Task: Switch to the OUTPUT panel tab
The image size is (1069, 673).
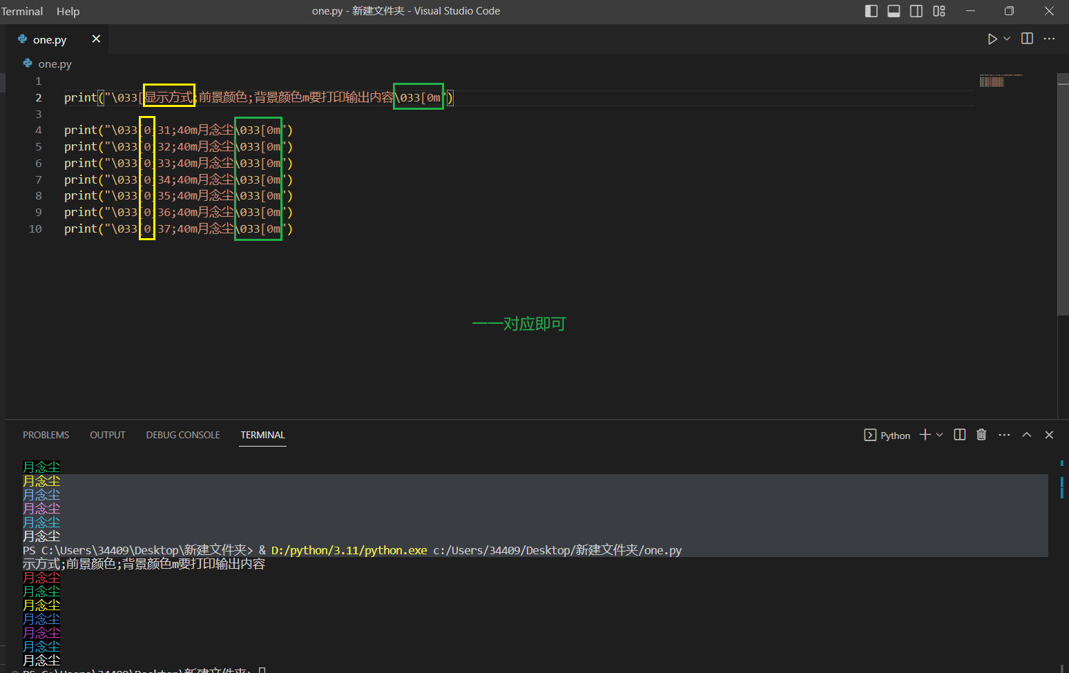Action: point(108,435)
